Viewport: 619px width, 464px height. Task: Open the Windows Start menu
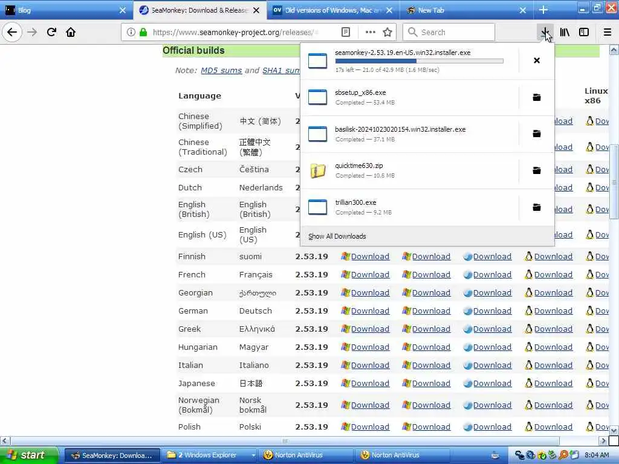point(29,455)
